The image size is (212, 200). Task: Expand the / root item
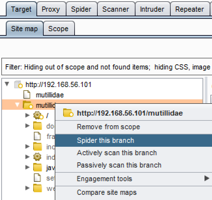(x=28, y=115)
